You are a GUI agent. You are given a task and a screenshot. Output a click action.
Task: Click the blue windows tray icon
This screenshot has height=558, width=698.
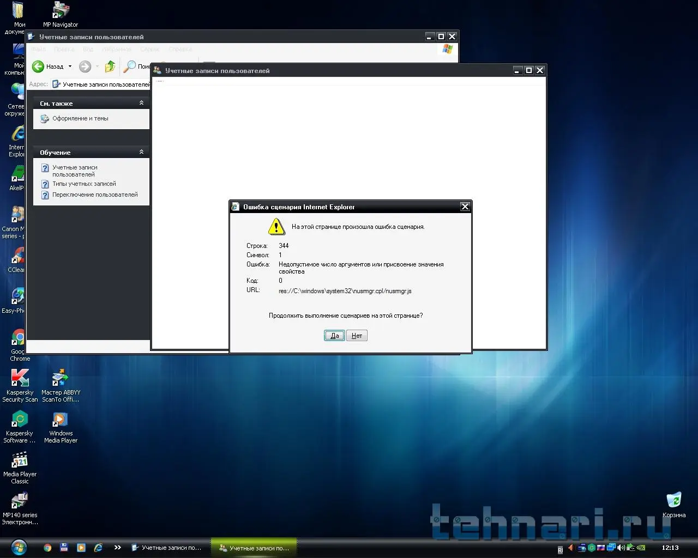pos(611,548)
